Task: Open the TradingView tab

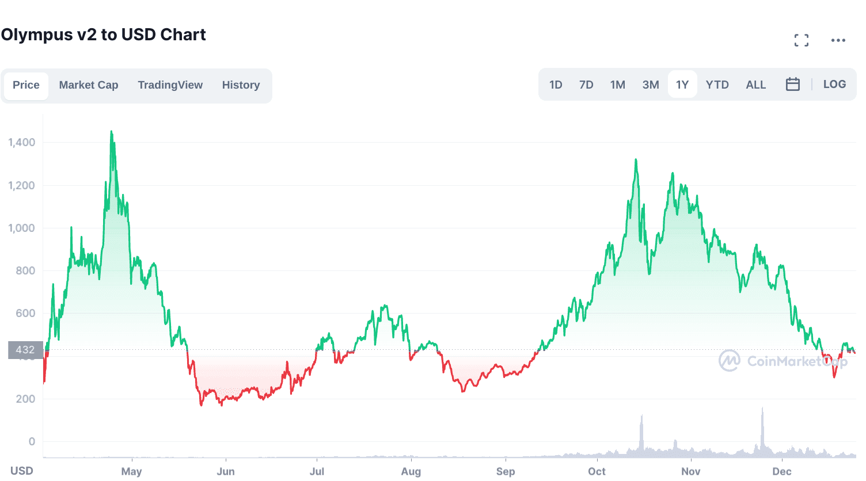Action: 170,85
